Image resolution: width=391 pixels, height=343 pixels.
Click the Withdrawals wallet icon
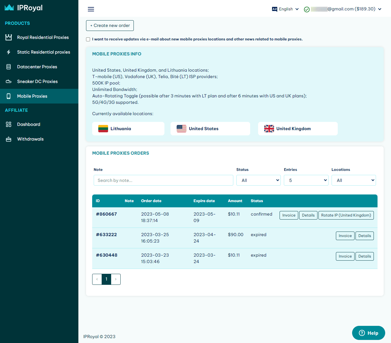[9, 139]
